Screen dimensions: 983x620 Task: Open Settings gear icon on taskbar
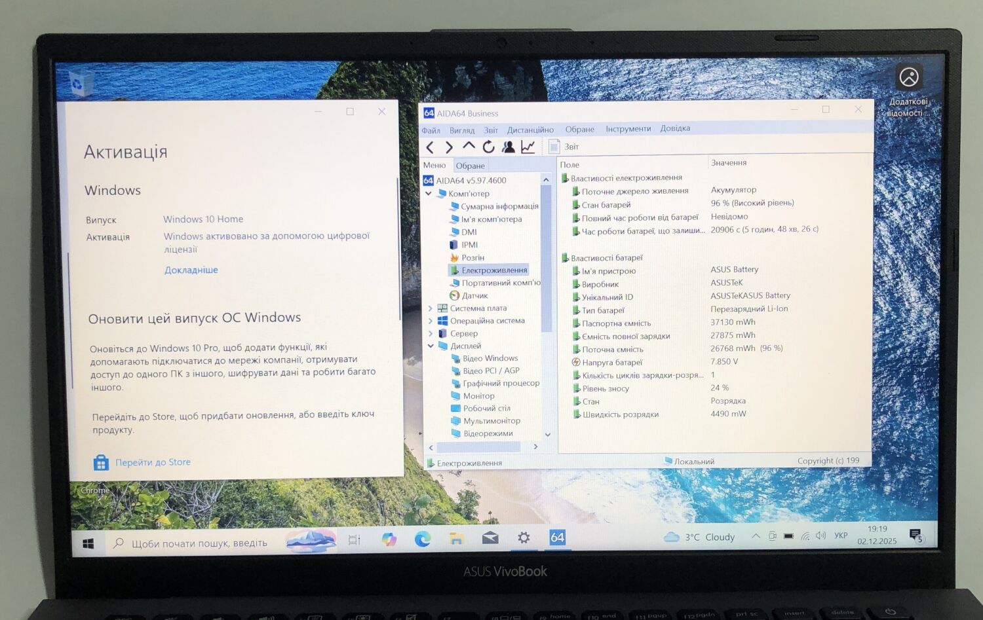coord(523,538)
